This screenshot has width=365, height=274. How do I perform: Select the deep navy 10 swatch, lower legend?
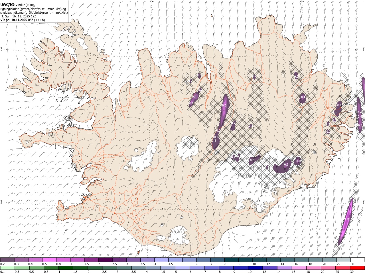coord(255,268)
